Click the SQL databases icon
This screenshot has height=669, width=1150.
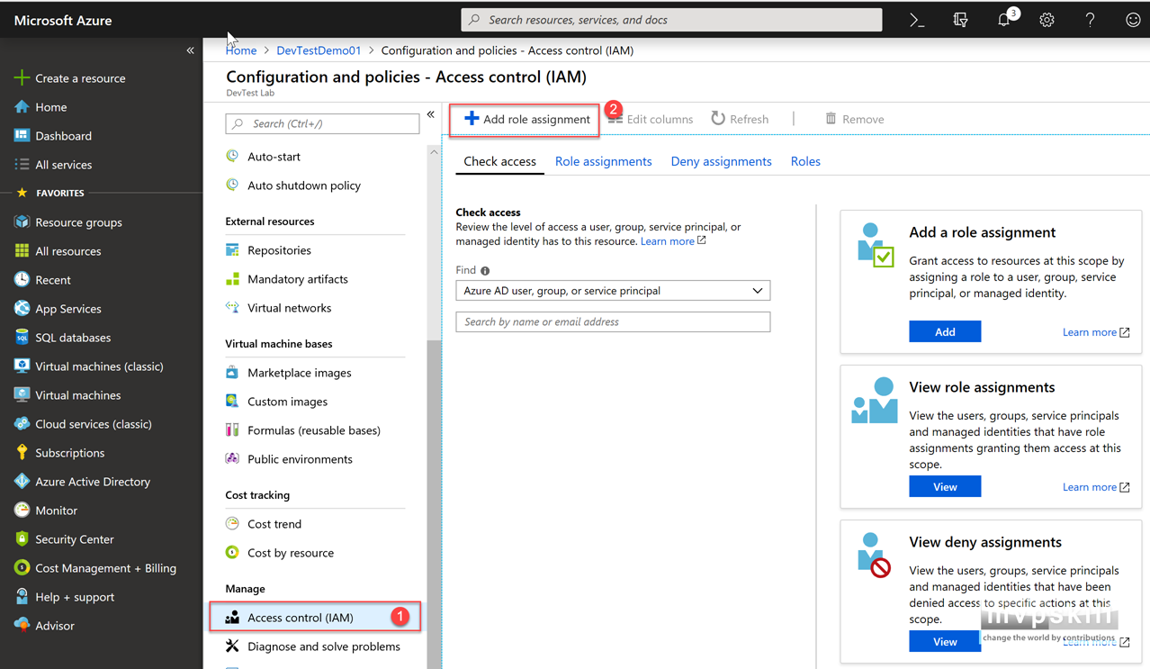(22, 338)
